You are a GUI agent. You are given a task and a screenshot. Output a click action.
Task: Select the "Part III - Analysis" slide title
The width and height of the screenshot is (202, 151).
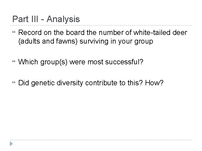coord(46,19)
